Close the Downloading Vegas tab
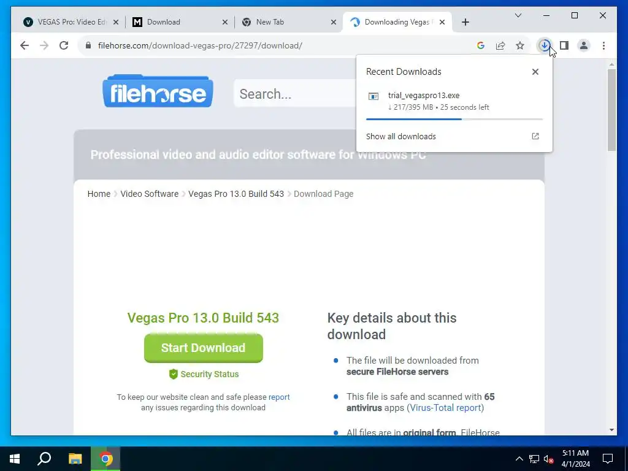Image resolution: width=628 pixels, height=471 pixels. (442, 22)
